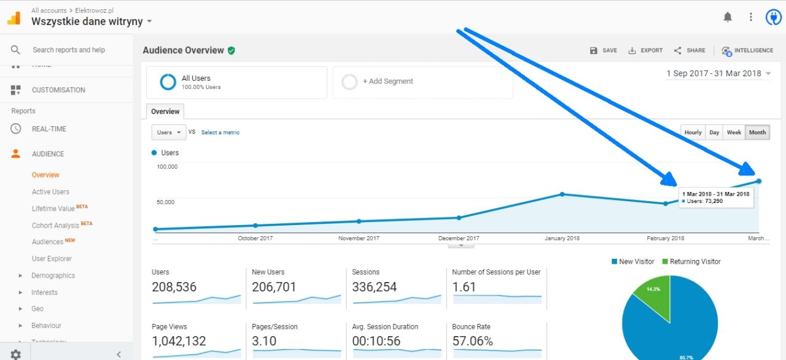Open Admin settings gear icon
The width and height of the screenshot is (786, 360).
pos(16,354)
